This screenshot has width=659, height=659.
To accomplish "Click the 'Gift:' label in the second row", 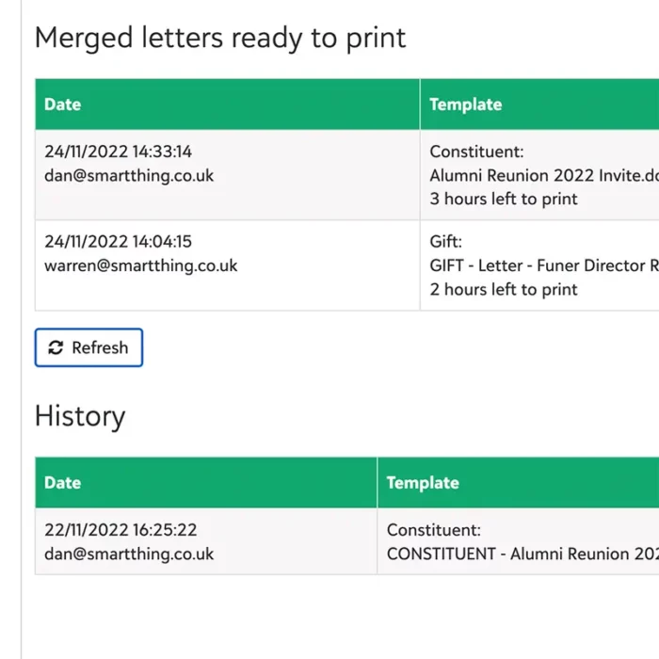I will (x=445, y=242).
